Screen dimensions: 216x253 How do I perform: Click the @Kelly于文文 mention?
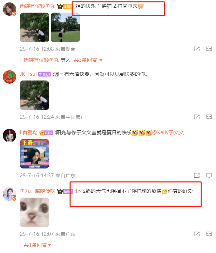[168, 132]
